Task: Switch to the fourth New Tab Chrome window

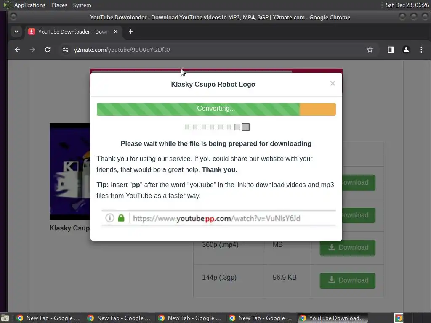Action: coord(260,318)
